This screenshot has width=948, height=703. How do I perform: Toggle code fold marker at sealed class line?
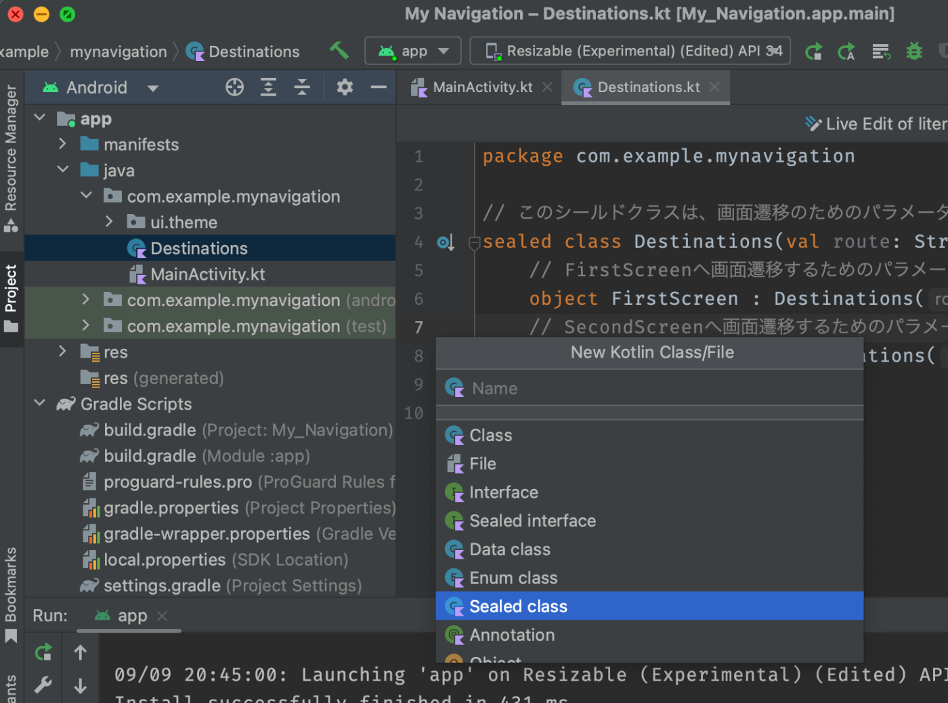[475, 242]
